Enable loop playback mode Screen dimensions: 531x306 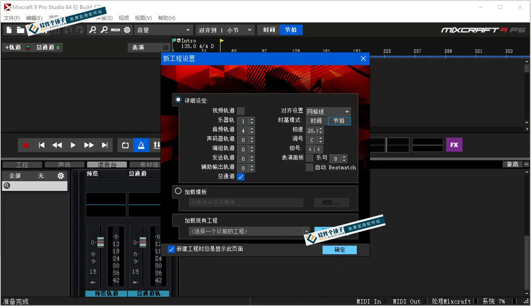(125, 145)
